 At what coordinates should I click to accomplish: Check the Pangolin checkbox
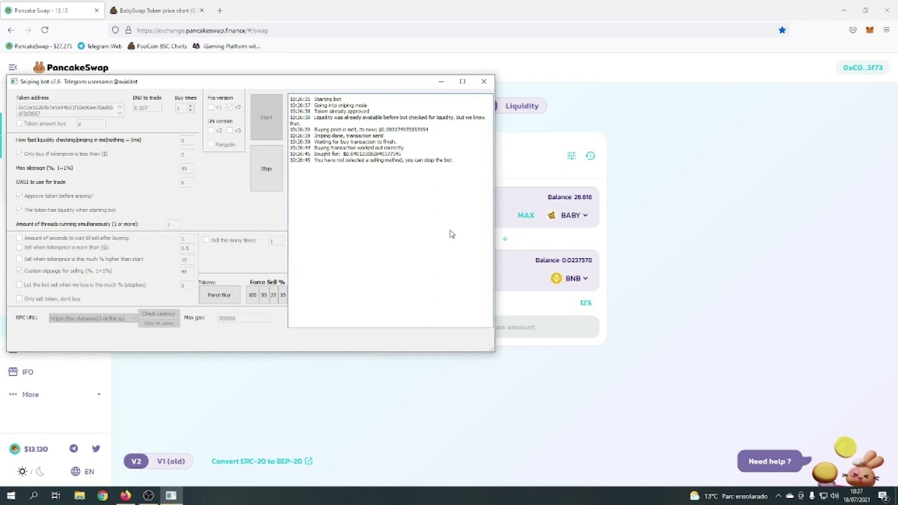click(211, 144)
